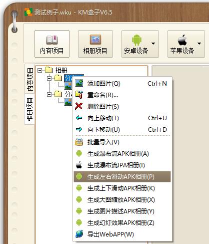The image size is (209, 244).
Task: Collapse the second 分类 folder node
Action: click(49, 95)
